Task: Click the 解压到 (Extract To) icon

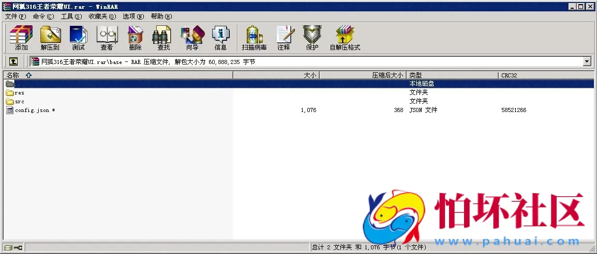Action: [50, 38]
